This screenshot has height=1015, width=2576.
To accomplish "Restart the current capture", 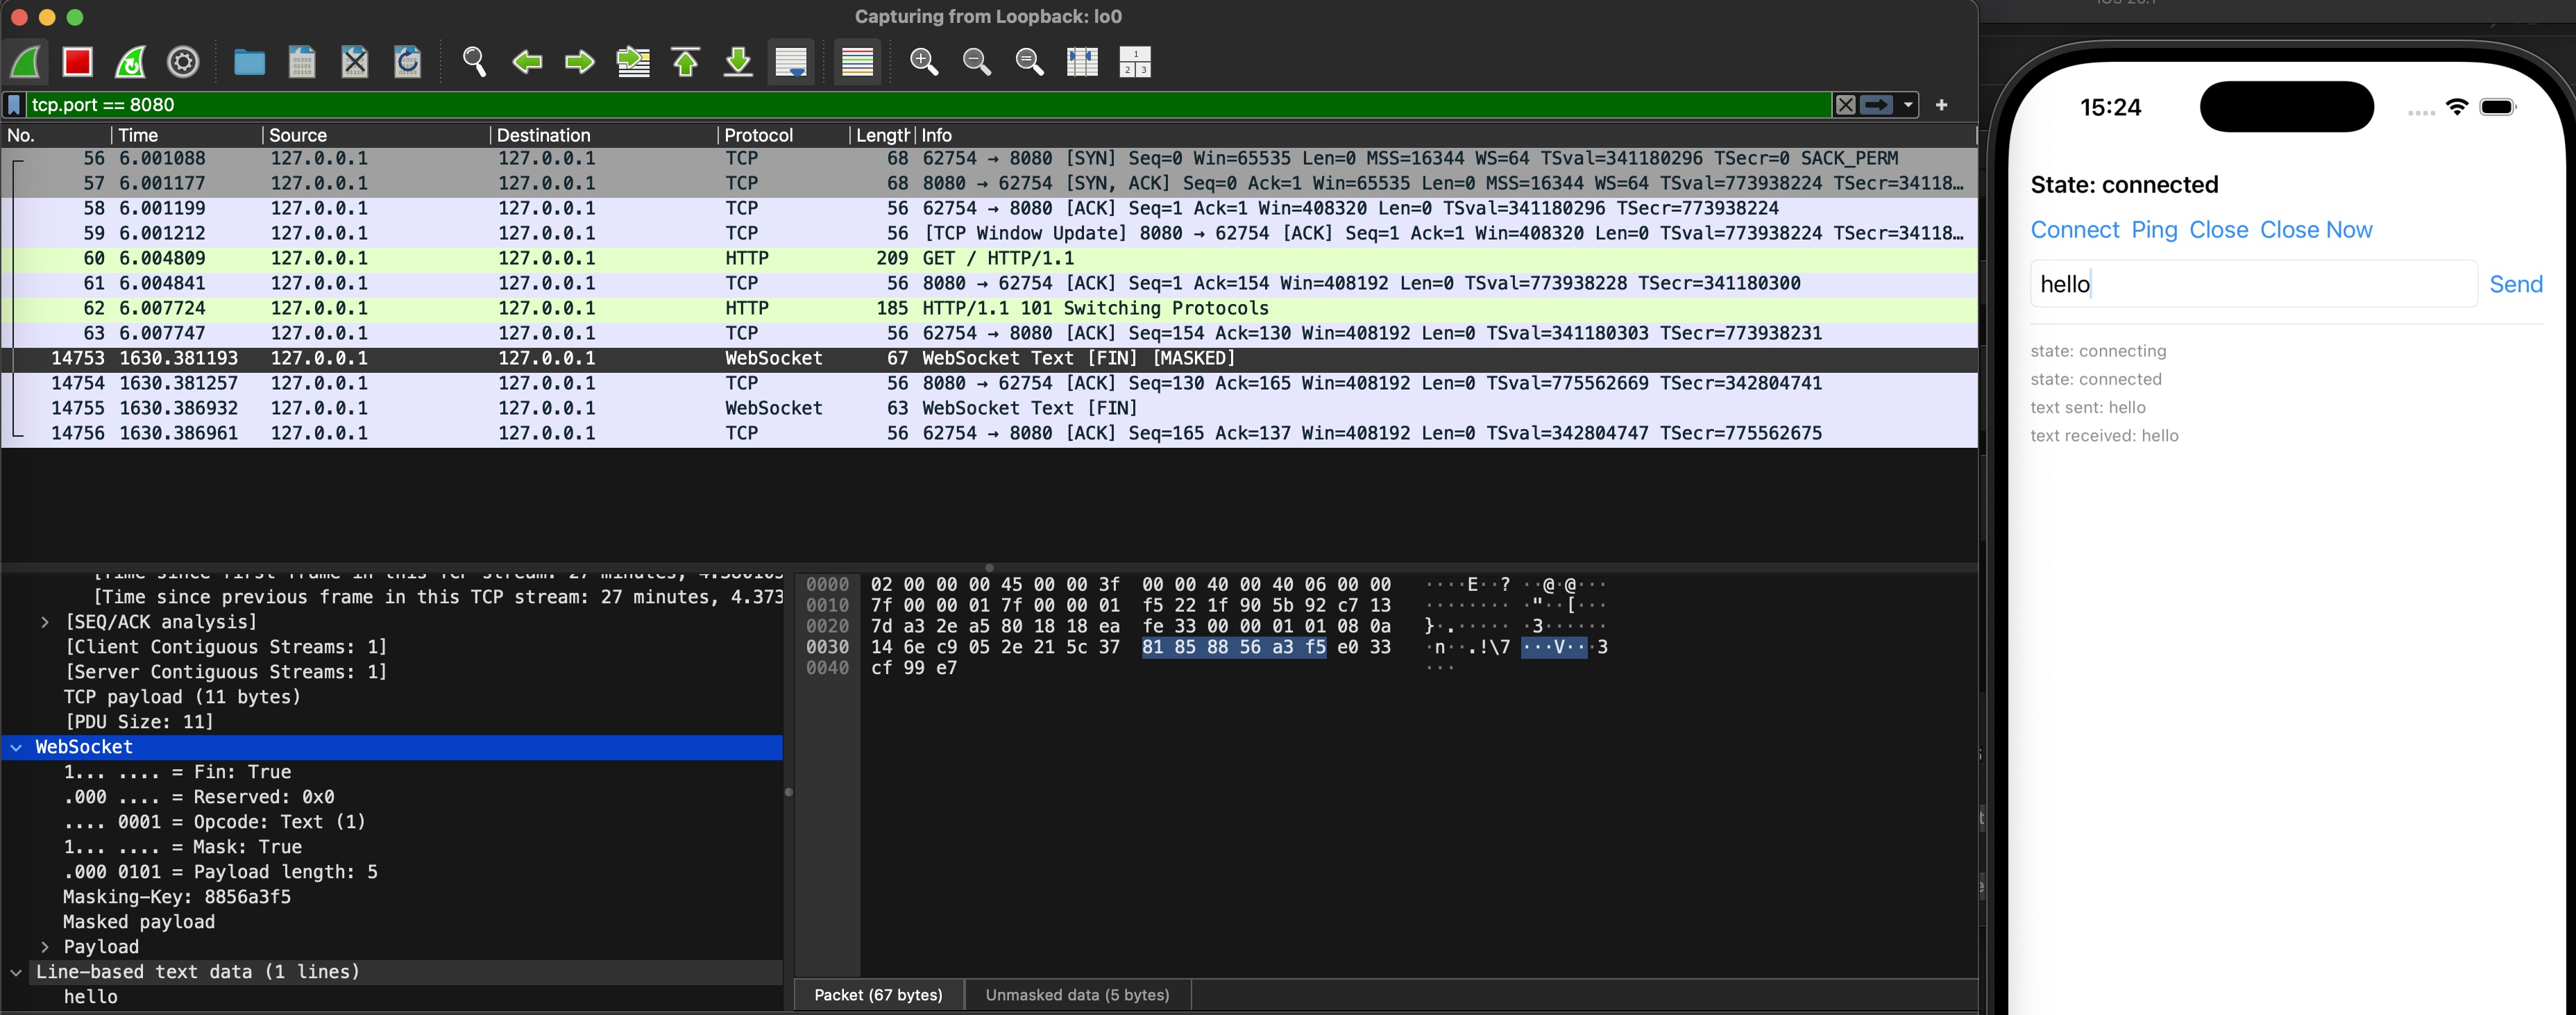I will point(129,62).
